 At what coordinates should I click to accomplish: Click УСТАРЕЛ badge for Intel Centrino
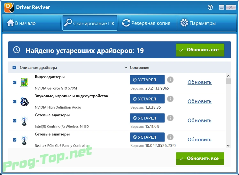147,118
